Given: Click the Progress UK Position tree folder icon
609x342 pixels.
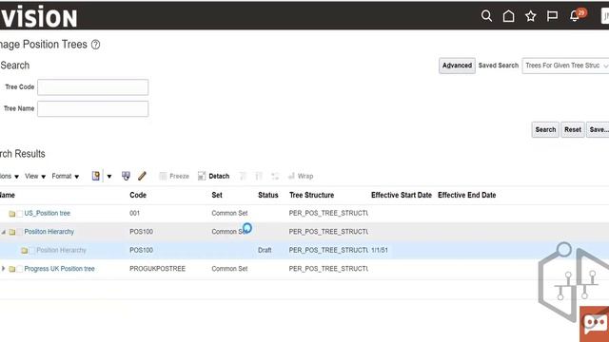Looking at the screenshot, I should pyautogui.click(x=12, y=269).
